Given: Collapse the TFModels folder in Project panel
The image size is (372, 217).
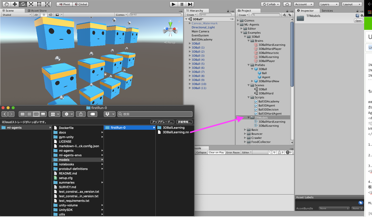Looking at the screenshot, I should [x=248, y=117].
